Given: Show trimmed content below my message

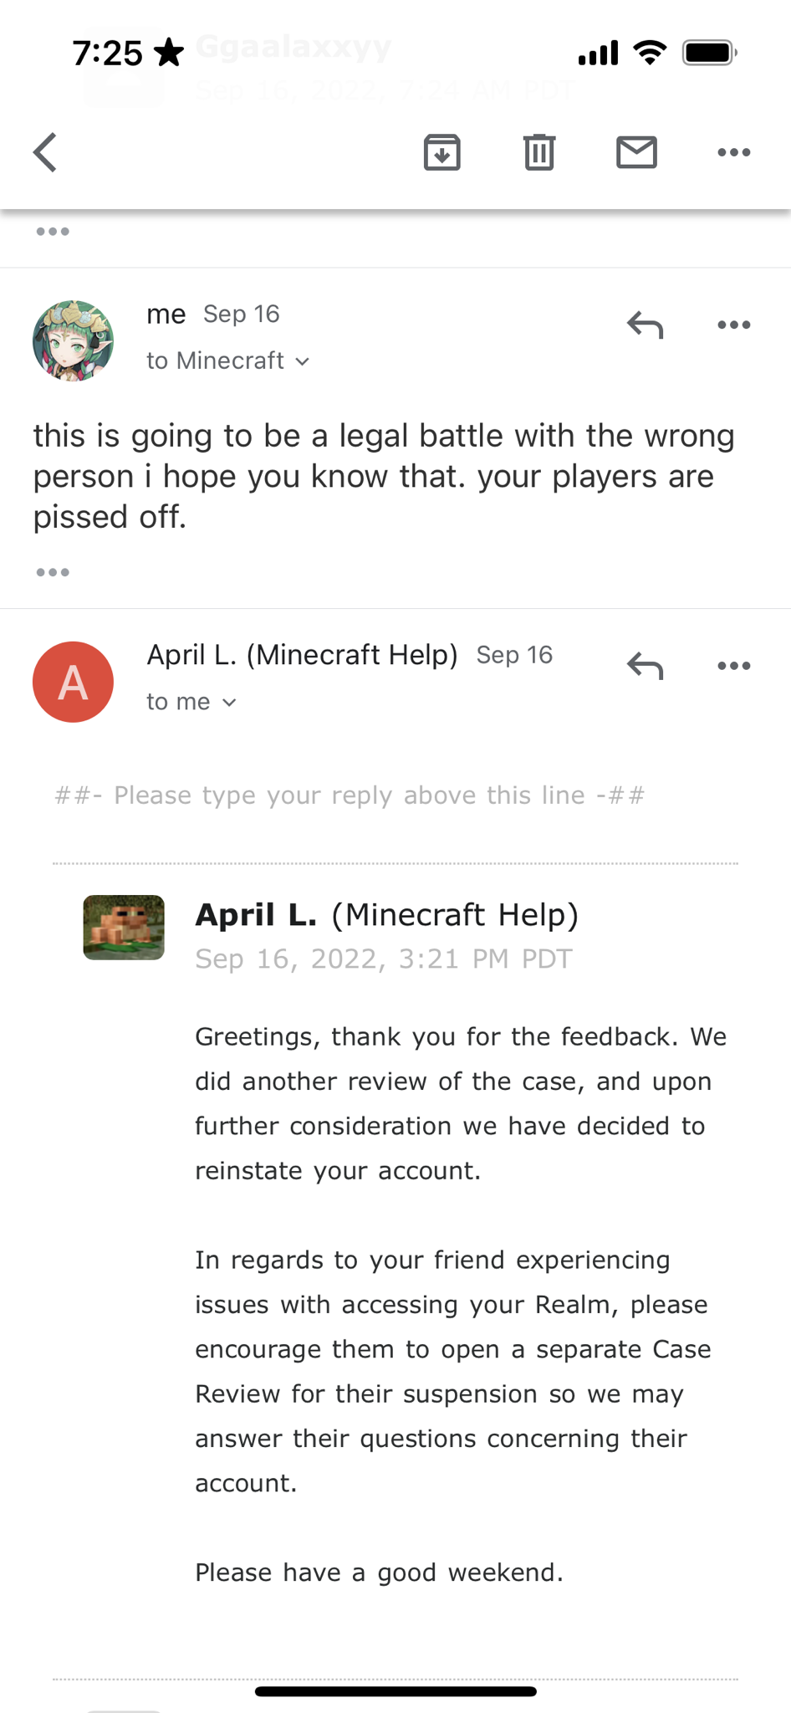Looking at the screenshot, I should point(53,572).
